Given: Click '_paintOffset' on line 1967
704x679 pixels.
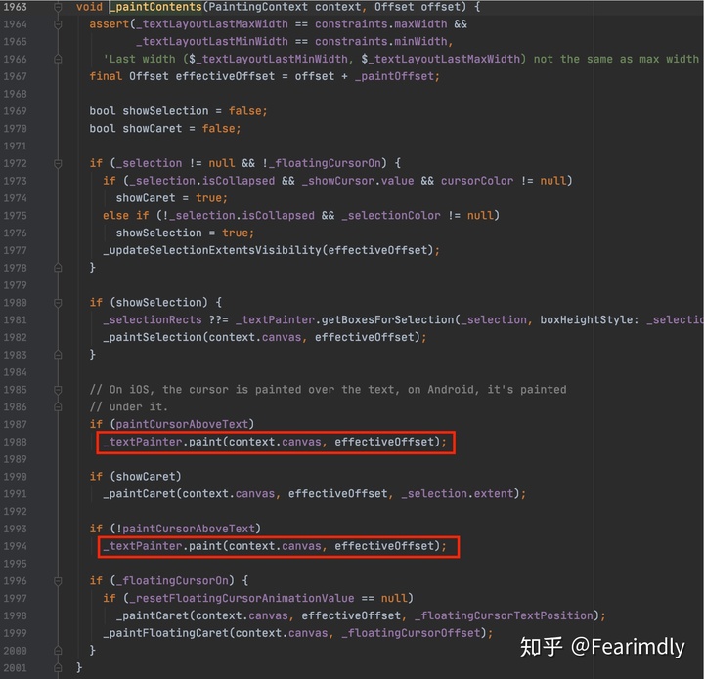Looking at the screenshot, I should (x=394, y=76).
